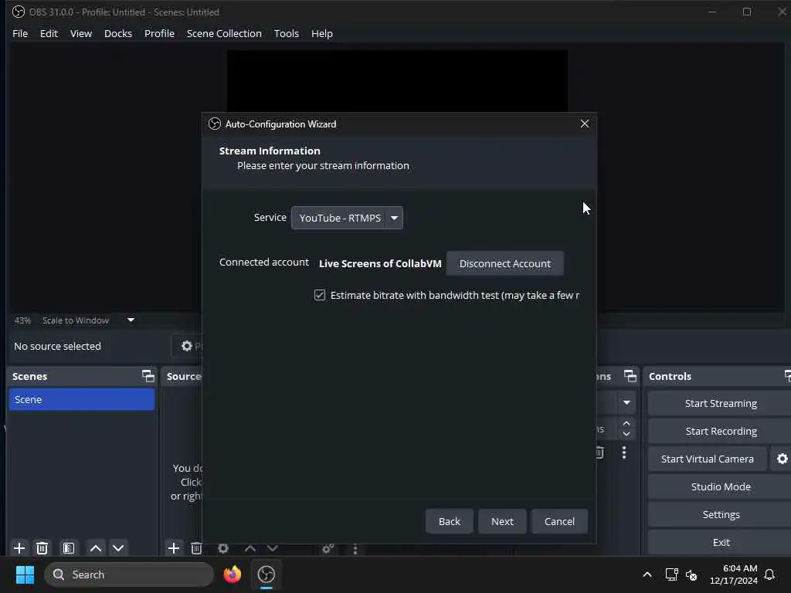The width and height of the screenshot is (791, 593).
Task: Click Next in the wizard
Action: pyautogui.click(x=502, y=521)
